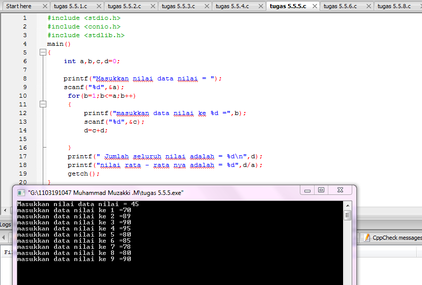Click the printf 'masukkan data nilai ke' code line

(x=165, y=113)
